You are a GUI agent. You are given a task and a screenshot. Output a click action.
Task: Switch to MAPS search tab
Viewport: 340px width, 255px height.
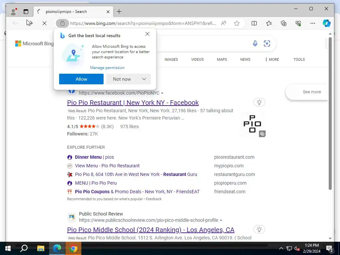222,59
